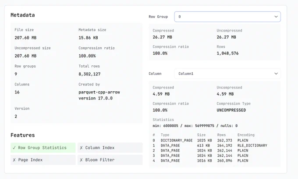
Task: Click the RLE_DICTIONARY encoding cell
Action: [x=252, y=146]
